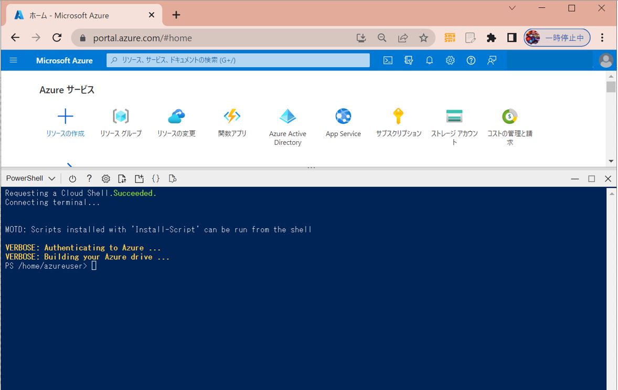
Task: Click the Directories and subscriptions filter icon
Action: pos(409,60)
